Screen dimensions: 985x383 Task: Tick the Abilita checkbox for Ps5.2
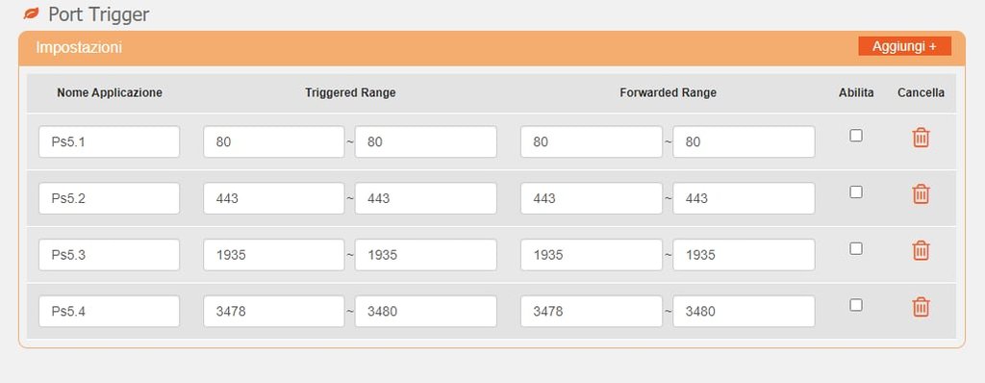pyautogui.click(x=855, y=191)
